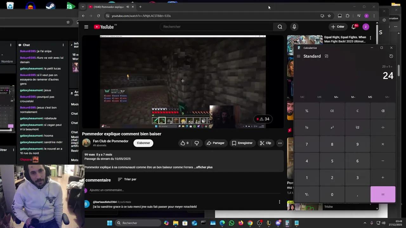Show hidden system tray icons
Viewport: 406px width, 228px height.
[365, 223]
